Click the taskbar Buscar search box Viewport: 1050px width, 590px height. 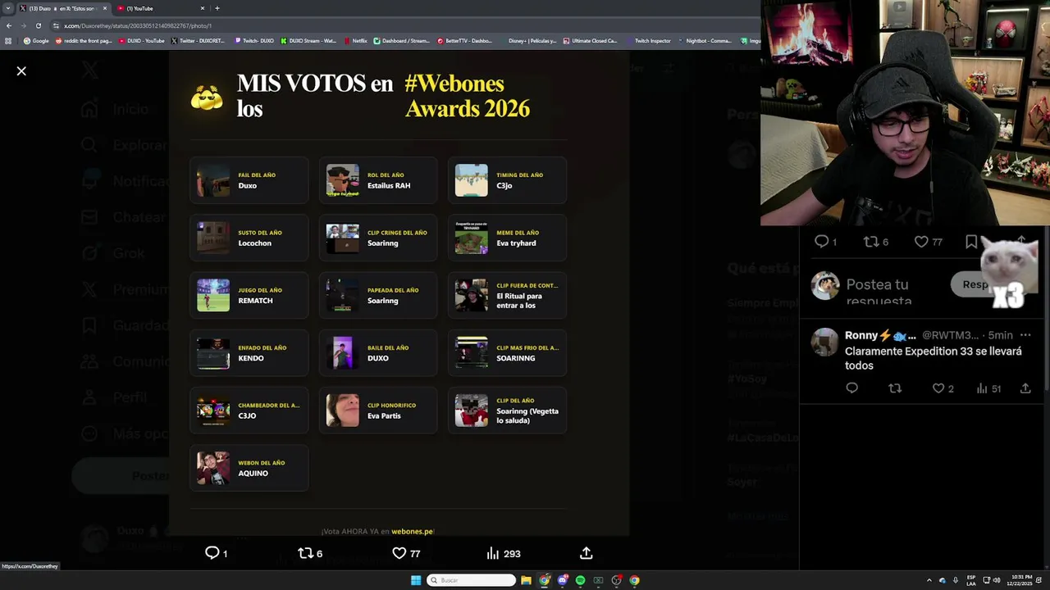pos(472,580)
